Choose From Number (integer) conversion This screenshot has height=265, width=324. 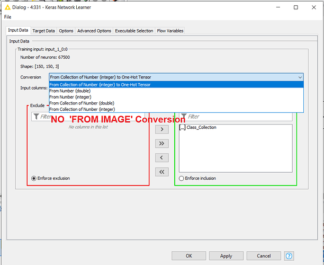pyautogui.click(x=176, y=97)
